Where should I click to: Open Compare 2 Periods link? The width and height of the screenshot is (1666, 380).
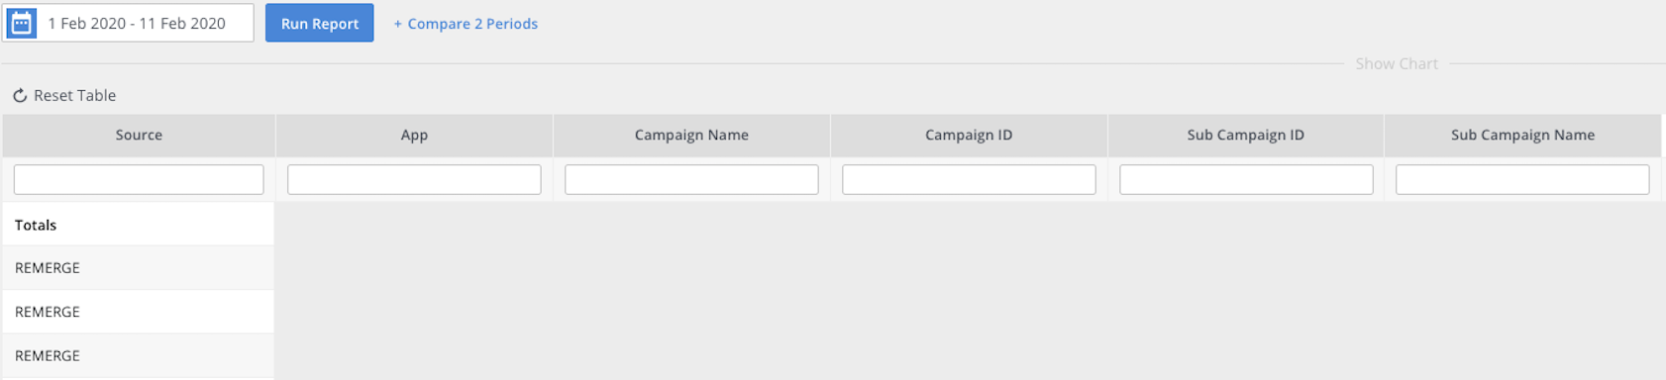click(466, 24)
